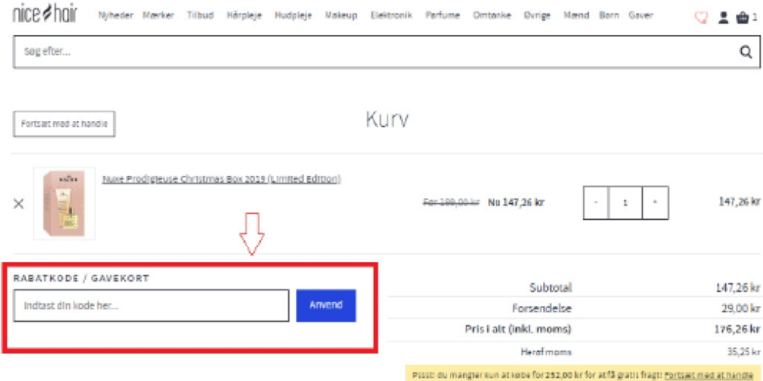
Task: Click the 'Fortsæt med at handle' button
Action: click(x=64, y=123)
